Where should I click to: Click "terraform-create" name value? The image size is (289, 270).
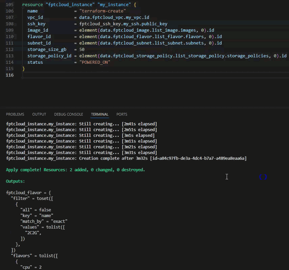coord(103,11)
